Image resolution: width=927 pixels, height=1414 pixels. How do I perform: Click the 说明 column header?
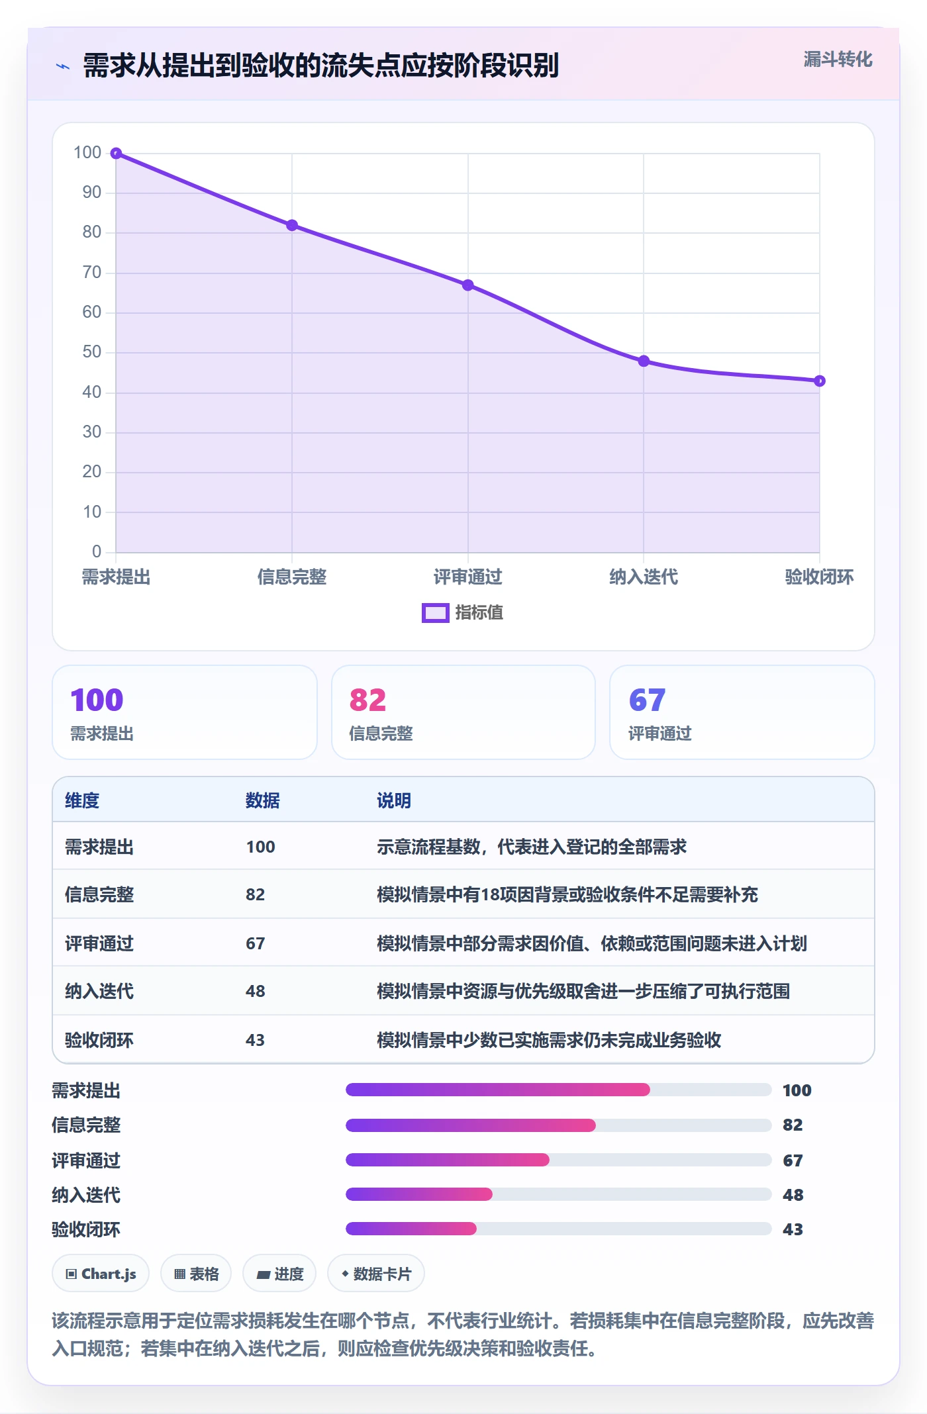pos(394,800)
